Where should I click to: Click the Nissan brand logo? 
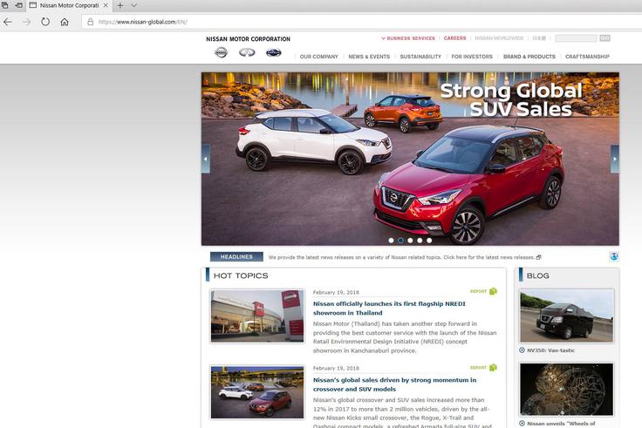coord(221,52)
